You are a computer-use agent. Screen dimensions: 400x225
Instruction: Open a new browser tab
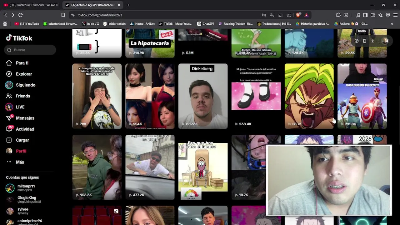[x=128, y=5]
